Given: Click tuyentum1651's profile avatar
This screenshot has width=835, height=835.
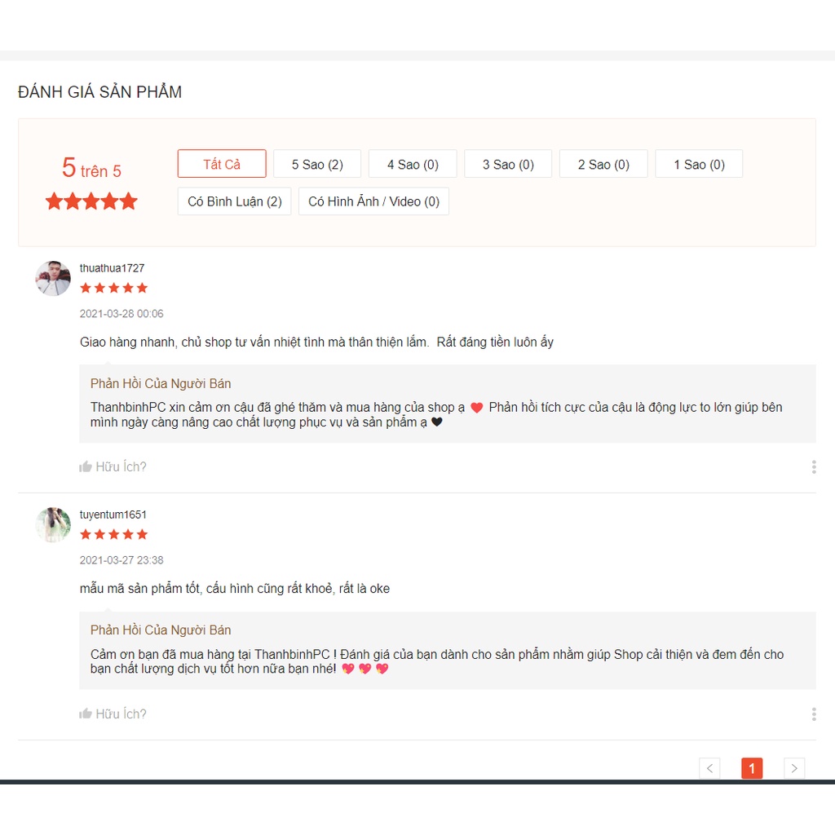Looking at the screenshot, I should (x=53, y=524).
